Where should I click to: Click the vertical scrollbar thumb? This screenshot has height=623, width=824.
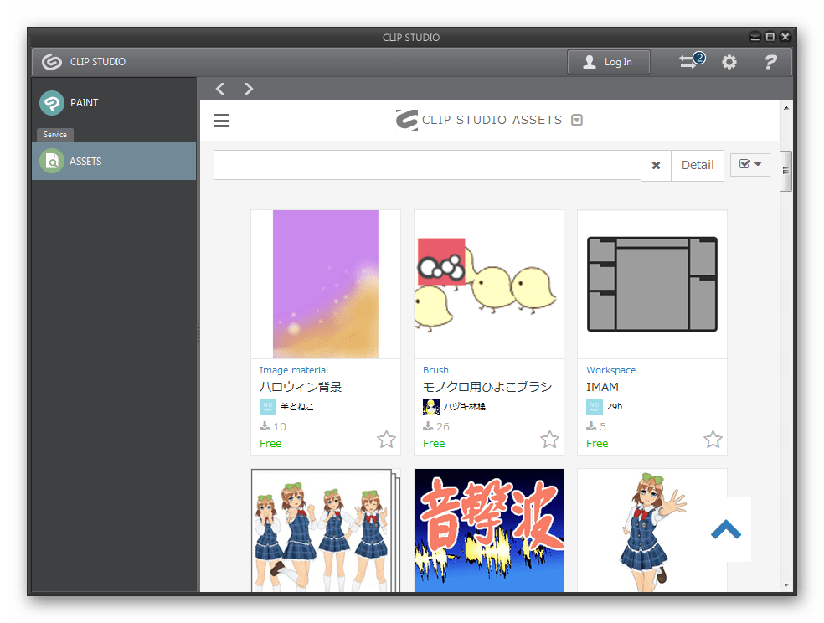(x=785, y=172)
